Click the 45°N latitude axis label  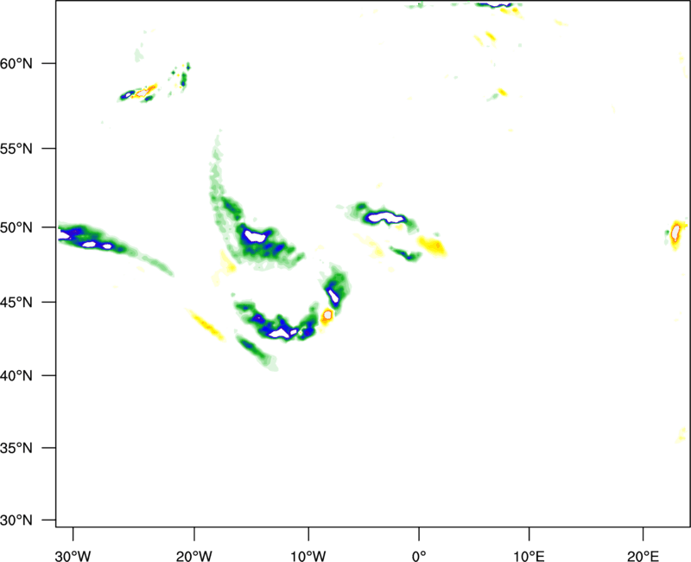coord(16,302)
